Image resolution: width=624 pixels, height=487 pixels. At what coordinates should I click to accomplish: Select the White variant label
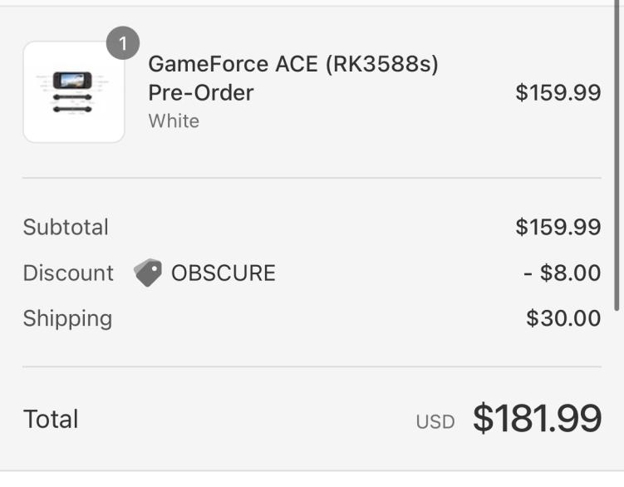point(174,121)
